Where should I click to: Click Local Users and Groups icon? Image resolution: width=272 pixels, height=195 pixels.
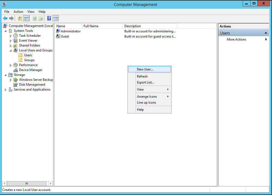(16, 50)
